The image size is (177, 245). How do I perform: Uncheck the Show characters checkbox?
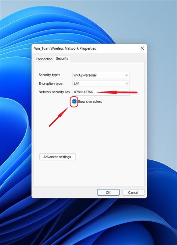(x=74, y=102)
